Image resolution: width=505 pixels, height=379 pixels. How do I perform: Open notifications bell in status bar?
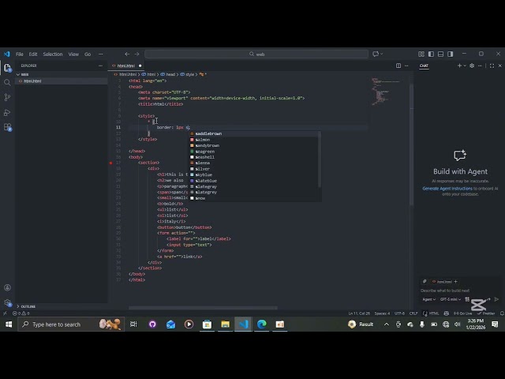point(502,313)
